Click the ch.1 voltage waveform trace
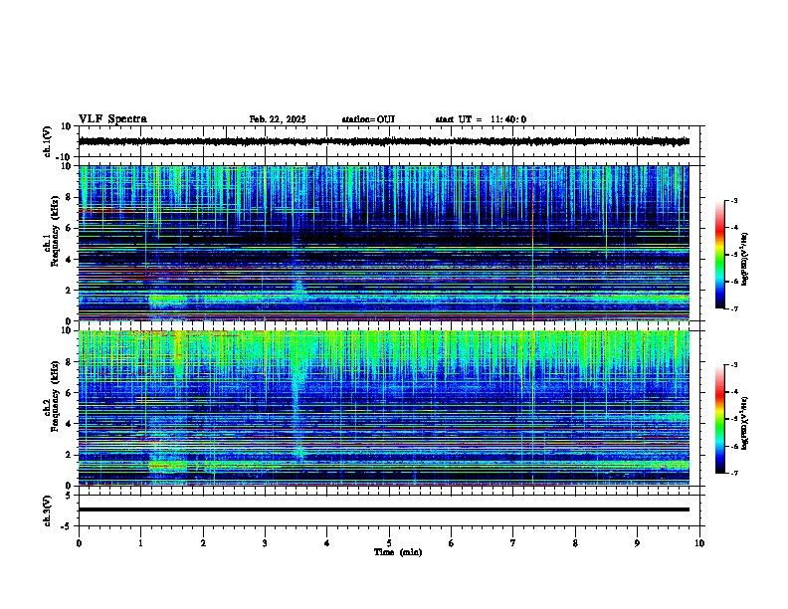This screenshot has width=788, height=609. [384, 141]
